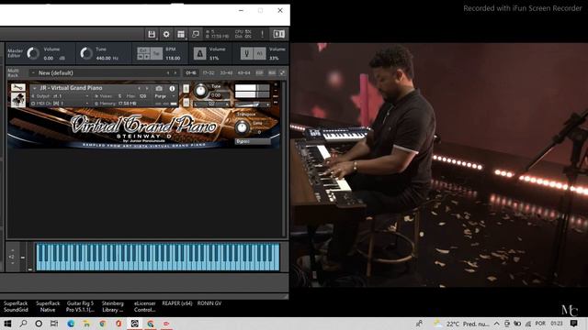Show hidden tray icons chevron

496,324
